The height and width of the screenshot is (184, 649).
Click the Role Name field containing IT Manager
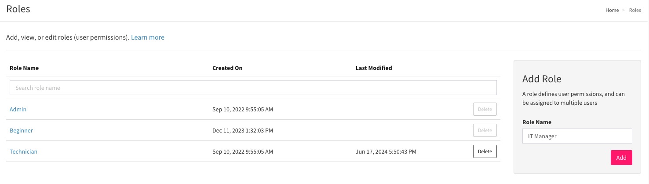point(577,136)
